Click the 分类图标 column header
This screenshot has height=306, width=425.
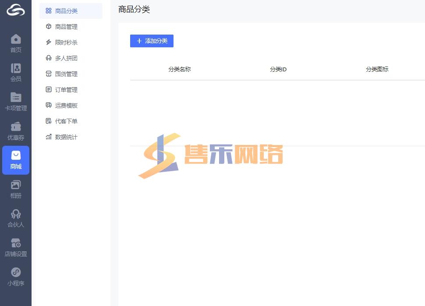[x=377, y=69]
